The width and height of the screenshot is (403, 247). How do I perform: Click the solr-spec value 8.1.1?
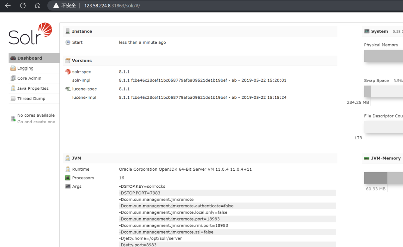[124, 72]
